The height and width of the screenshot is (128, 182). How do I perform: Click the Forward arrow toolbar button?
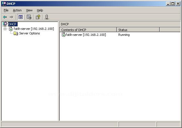(x=11, y=17)
